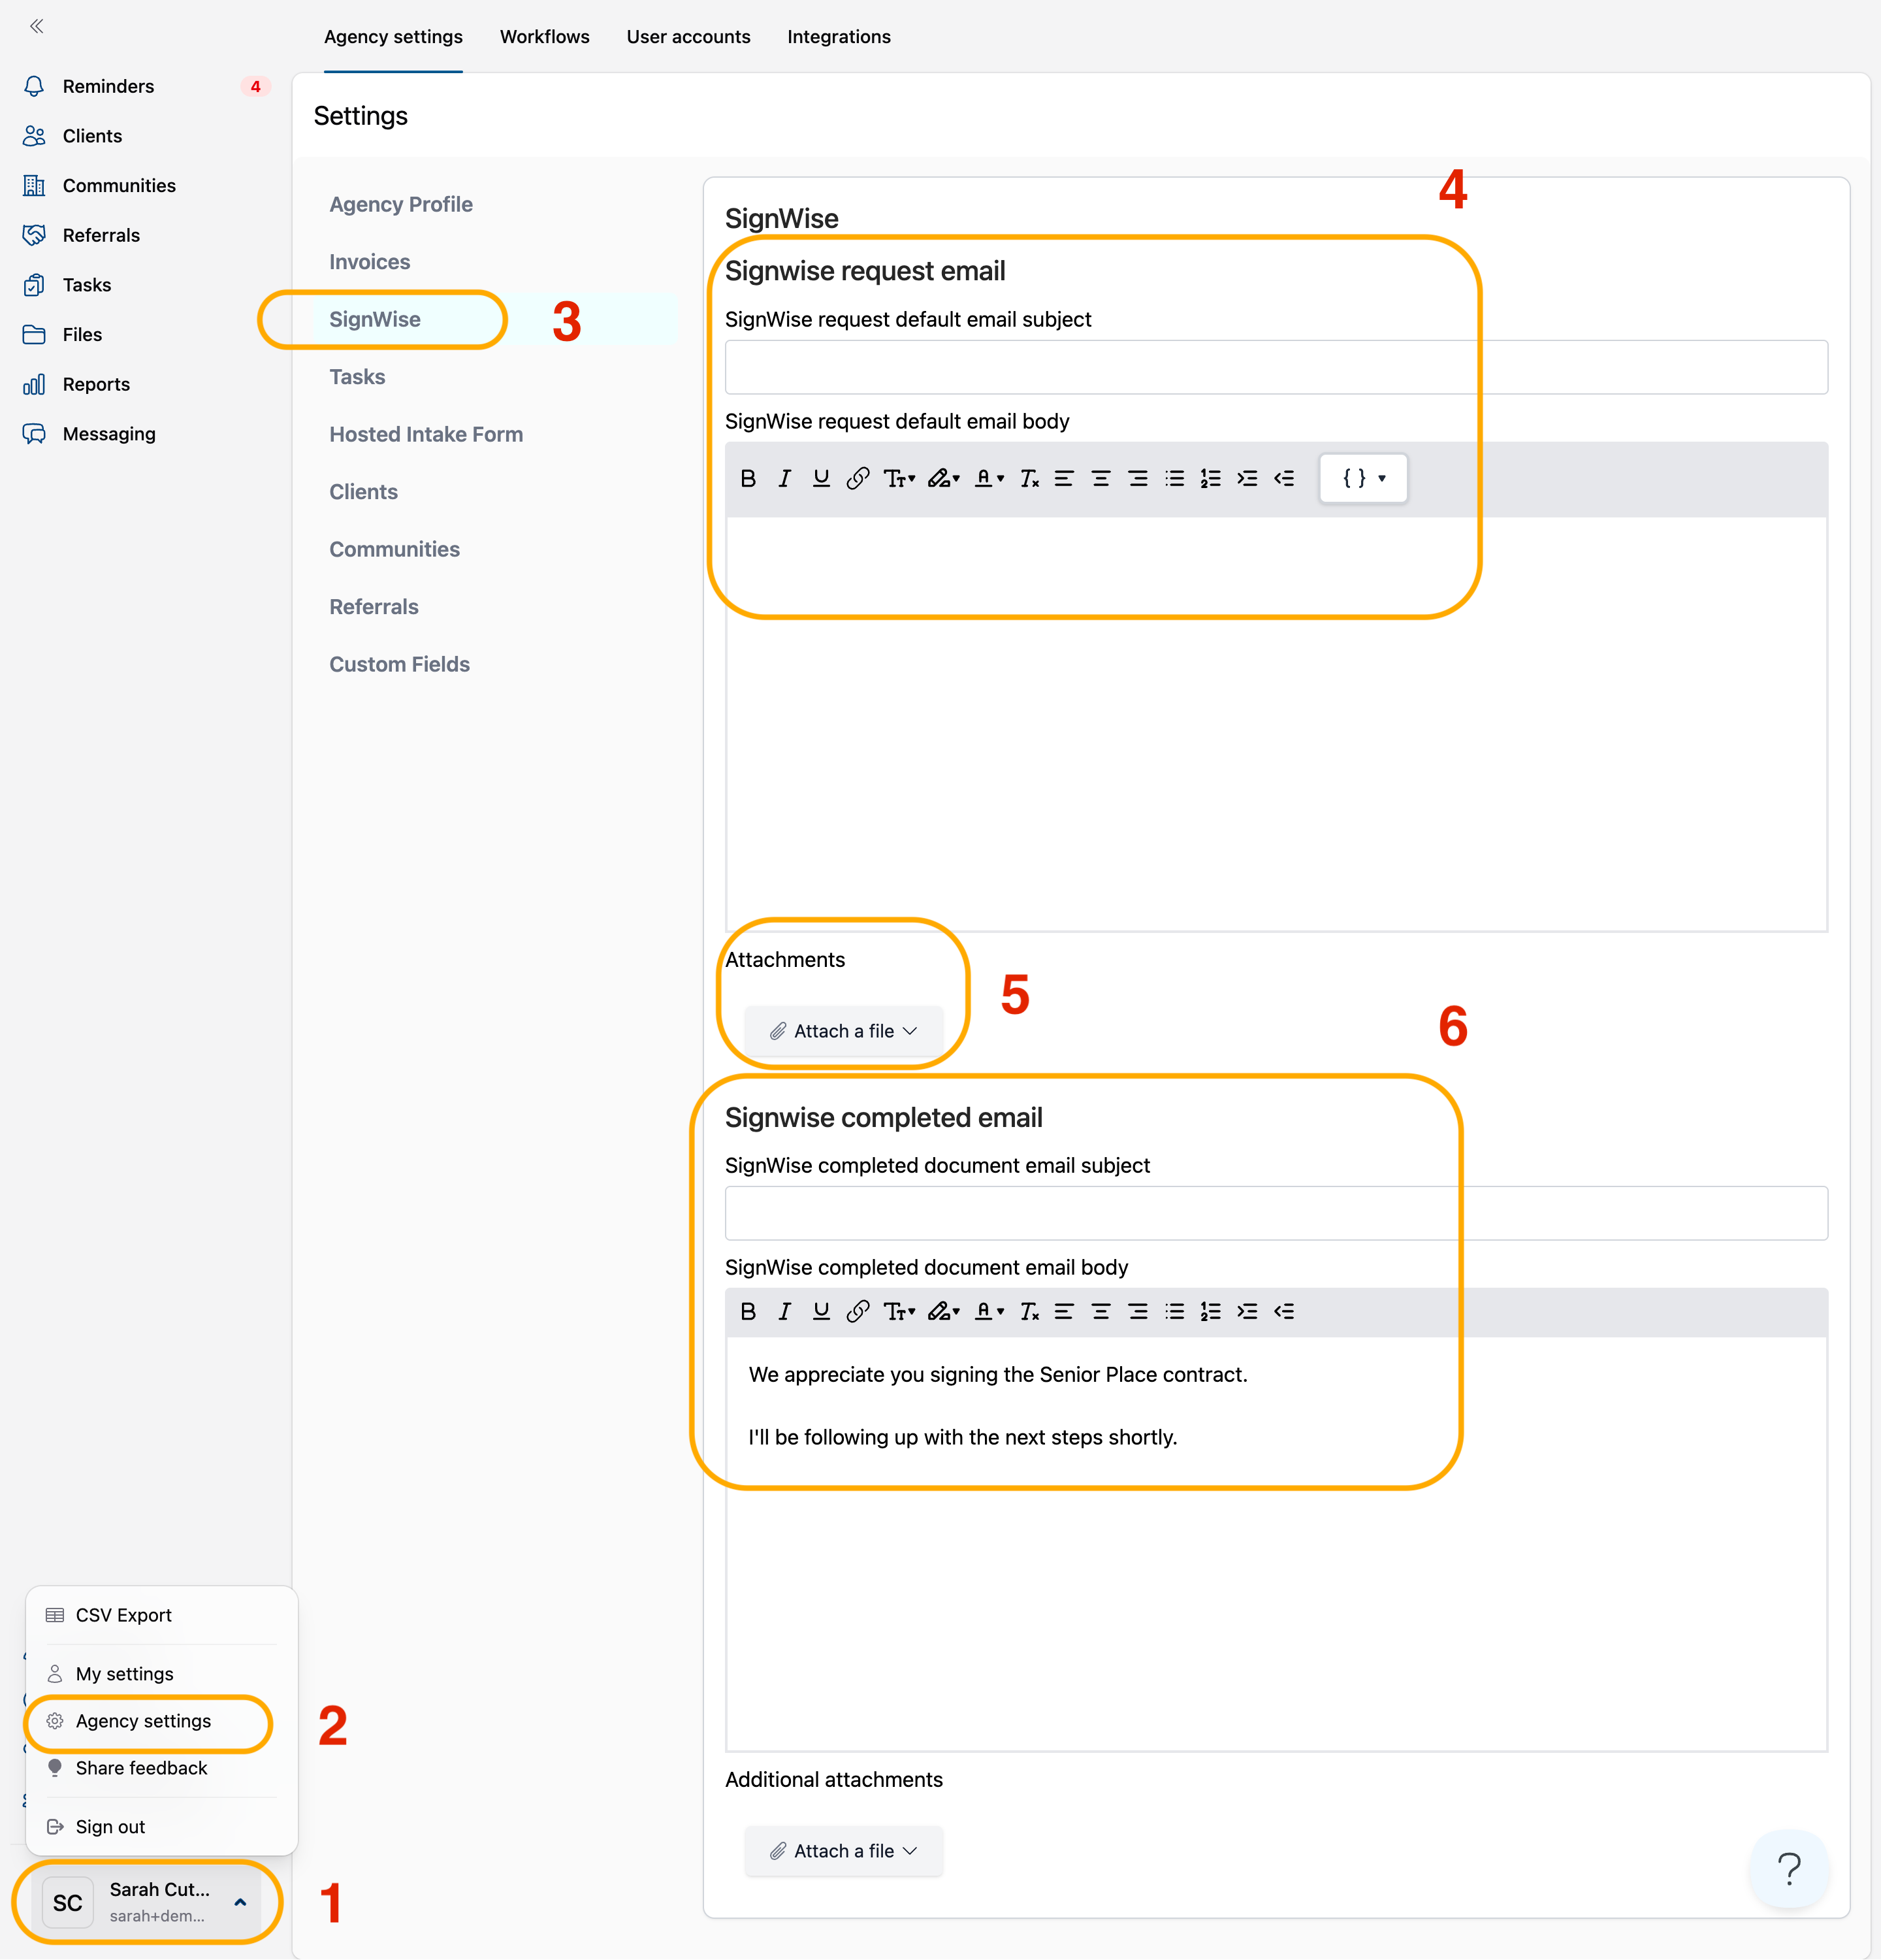Screen dimensions: 1881x1960
Task: Click the SignWise request email subject field
Action: point(1276,367)
